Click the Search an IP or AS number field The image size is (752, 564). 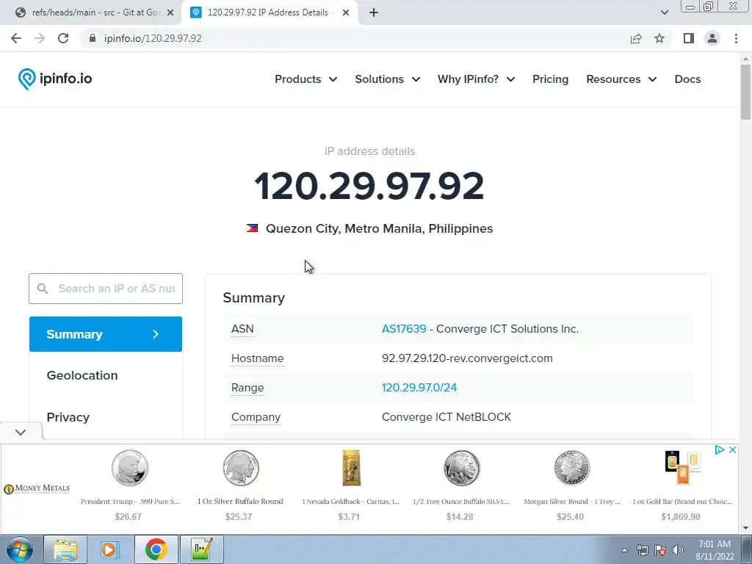[106, 288]
